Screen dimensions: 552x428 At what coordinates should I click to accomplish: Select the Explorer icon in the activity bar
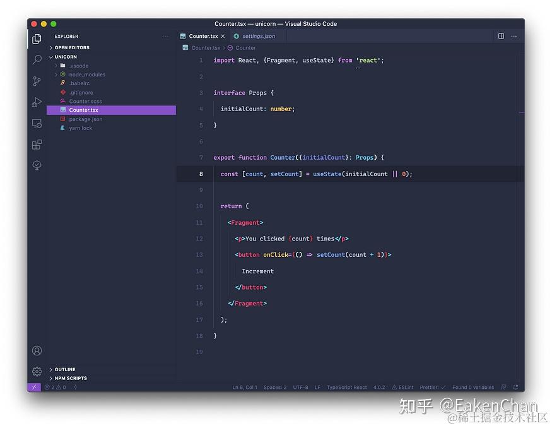click(x=36, y=39)
